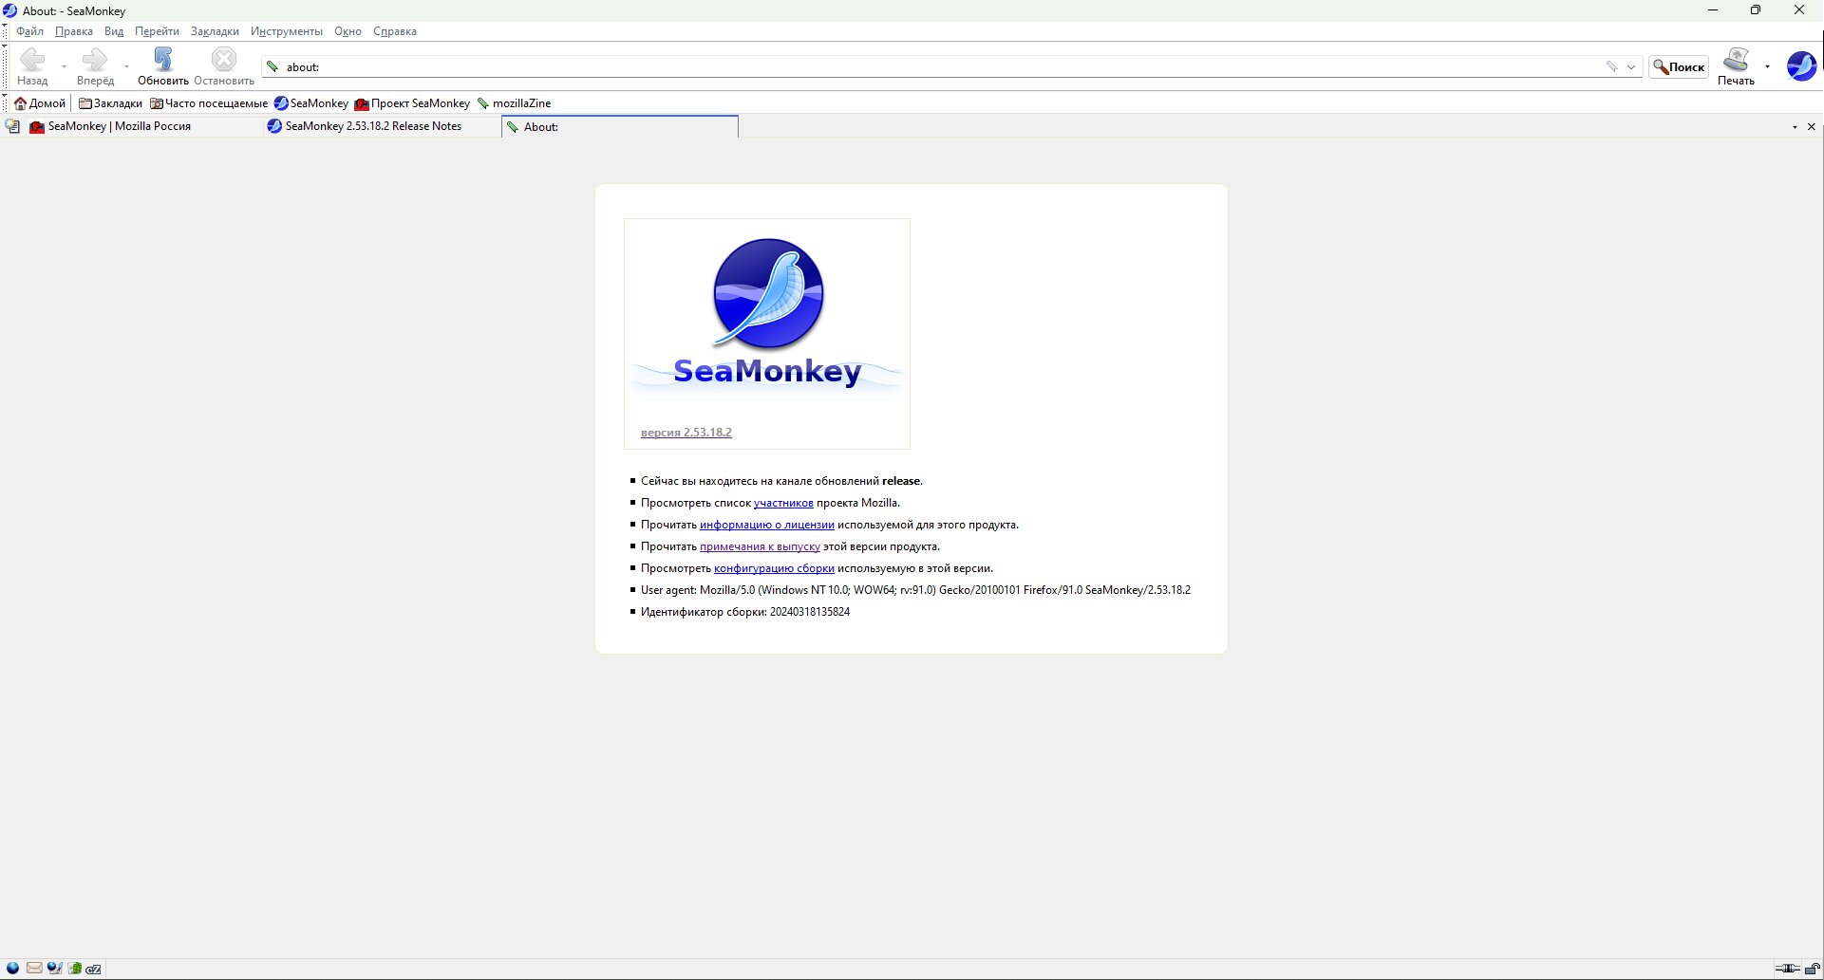Switch to SeaMonkey 2.53.18.2 Release Notes tab

tap(382, 126)
